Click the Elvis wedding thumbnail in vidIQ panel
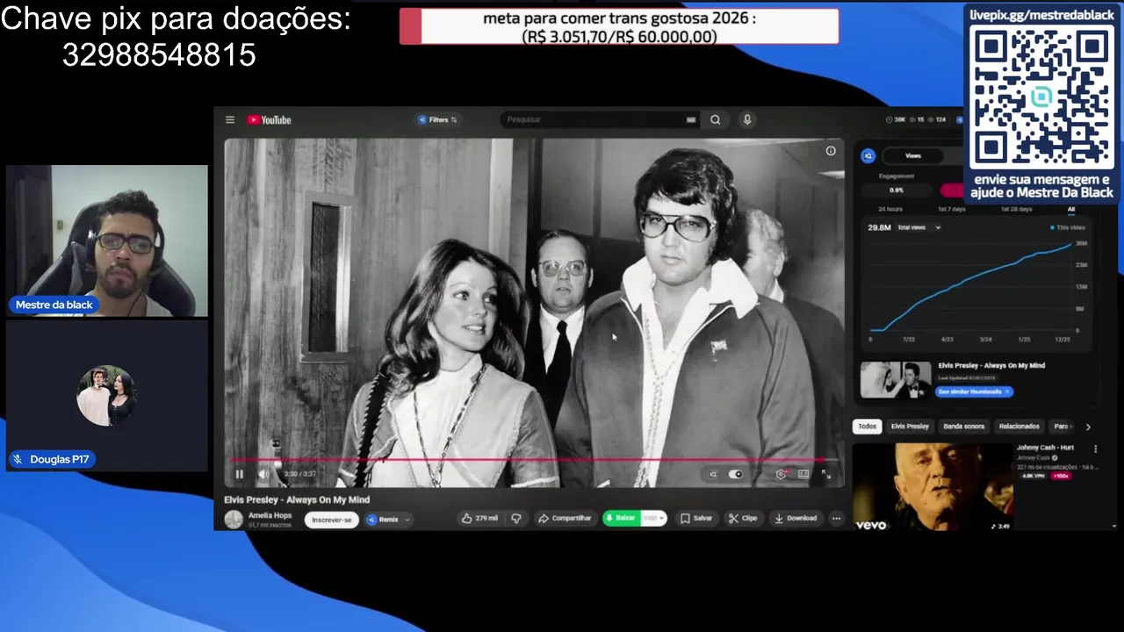 (896, 380)
